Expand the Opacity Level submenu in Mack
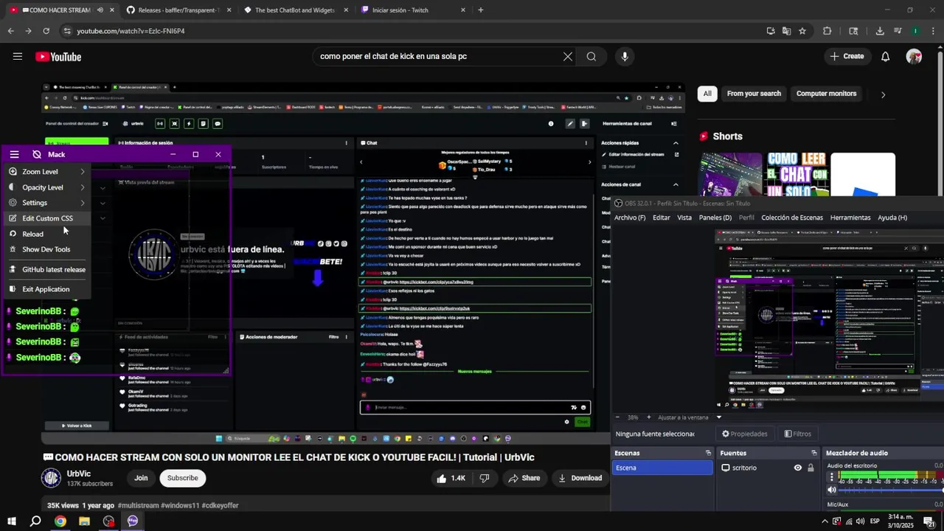 coord(46,187)
